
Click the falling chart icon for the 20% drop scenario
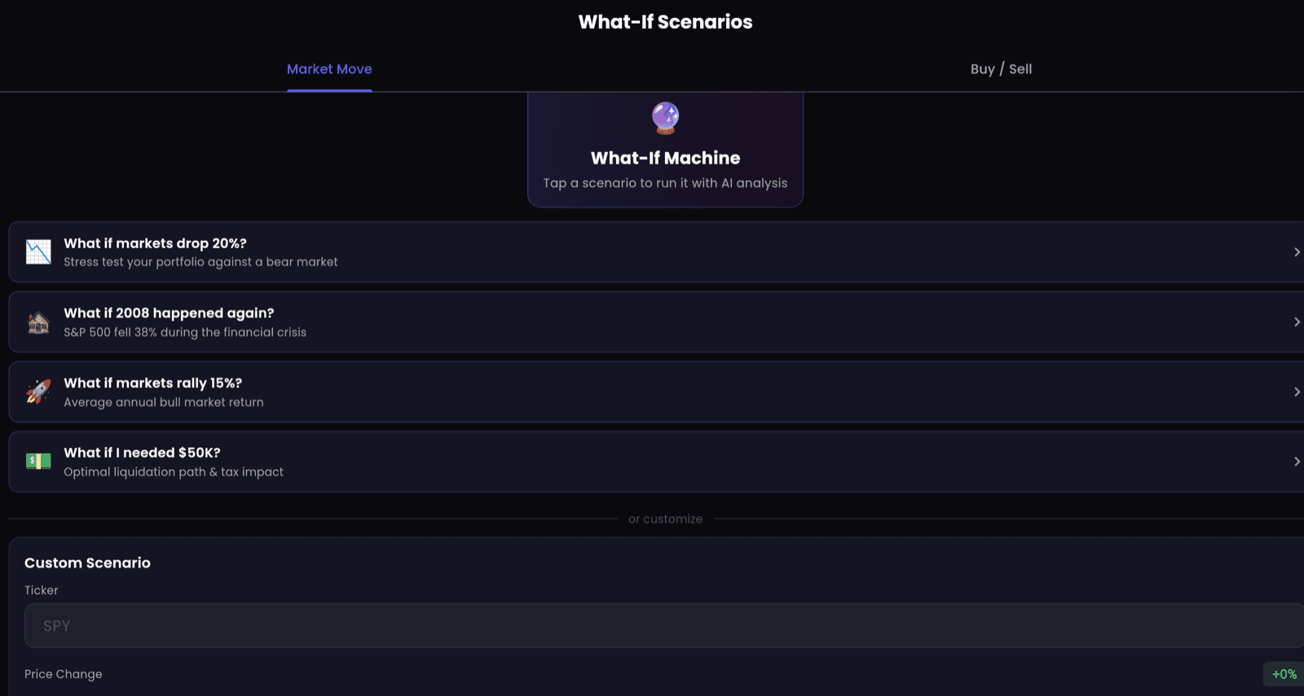pyautogui.click(x=38, y=252)
